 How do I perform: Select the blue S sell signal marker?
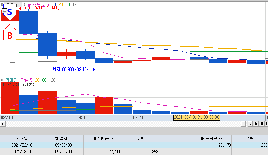click(10, 12)
